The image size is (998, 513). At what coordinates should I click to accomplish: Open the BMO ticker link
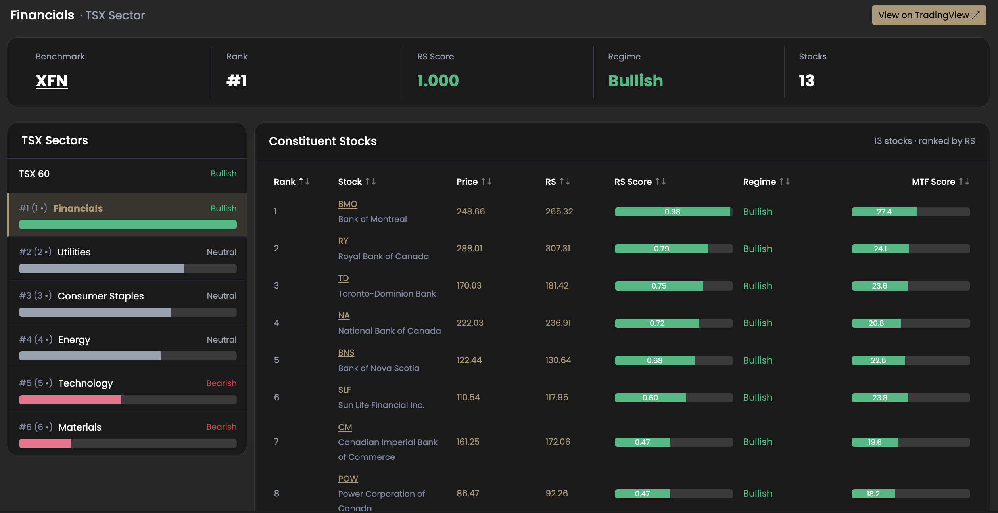[347, 204]
